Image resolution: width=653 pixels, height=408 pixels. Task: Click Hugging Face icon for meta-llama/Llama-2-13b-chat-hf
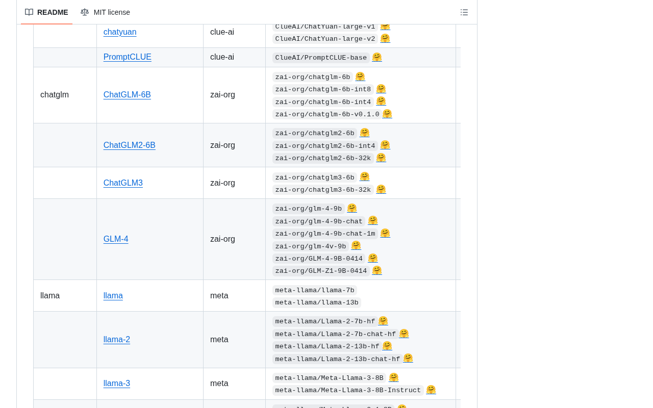coord(408,358)
